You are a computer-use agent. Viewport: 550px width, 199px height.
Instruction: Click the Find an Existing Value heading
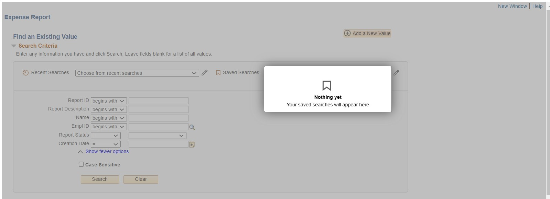click(45, 37)
